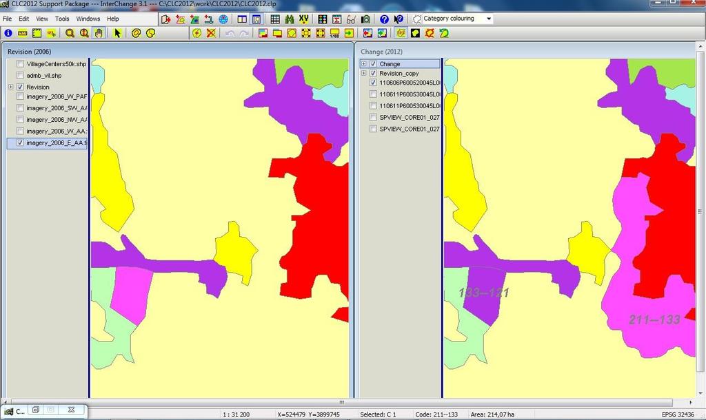Click the What's This pointer help icon
706x420 pixels.
click(399, 19)
